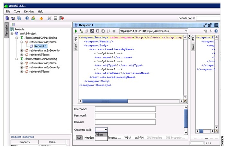Switch to the WS-RM tab
This screenshot has height=148, width=225.
[139, 138]
